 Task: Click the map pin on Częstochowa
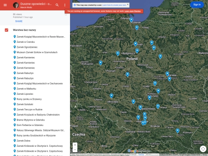pyautogui.click(x=140, y=107)
